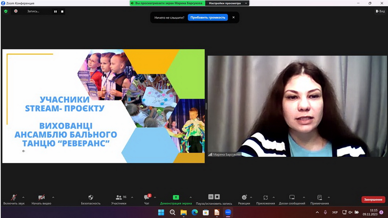Dismiss the 'Ничего не слышите?' notification
The width and height of the screenshot is (388, 218).
(233, 17)
